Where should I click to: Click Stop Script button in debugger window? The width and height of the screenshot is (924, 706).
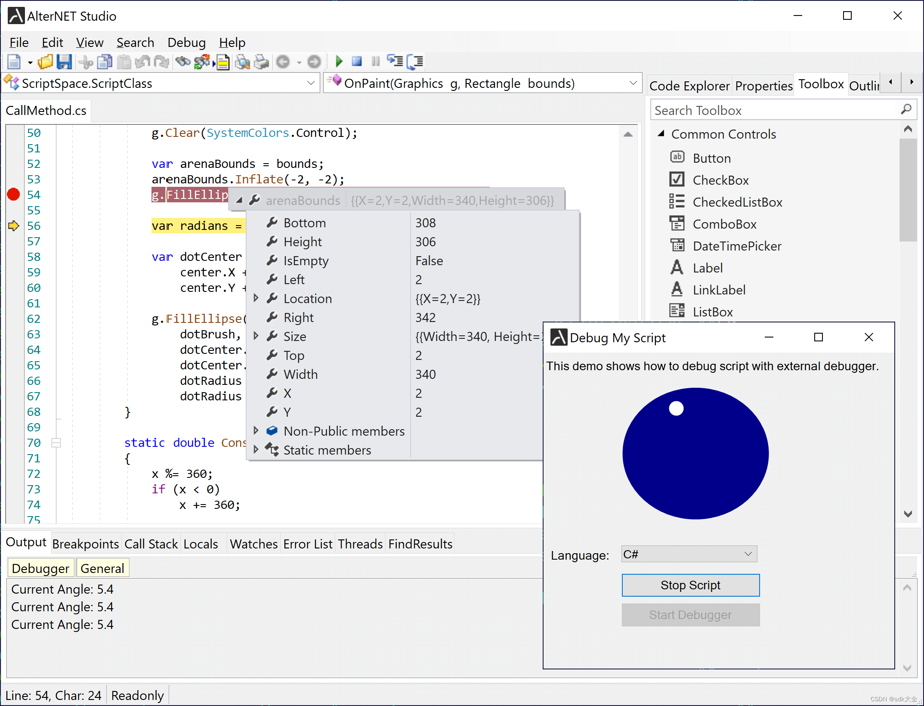click(689, 585)
